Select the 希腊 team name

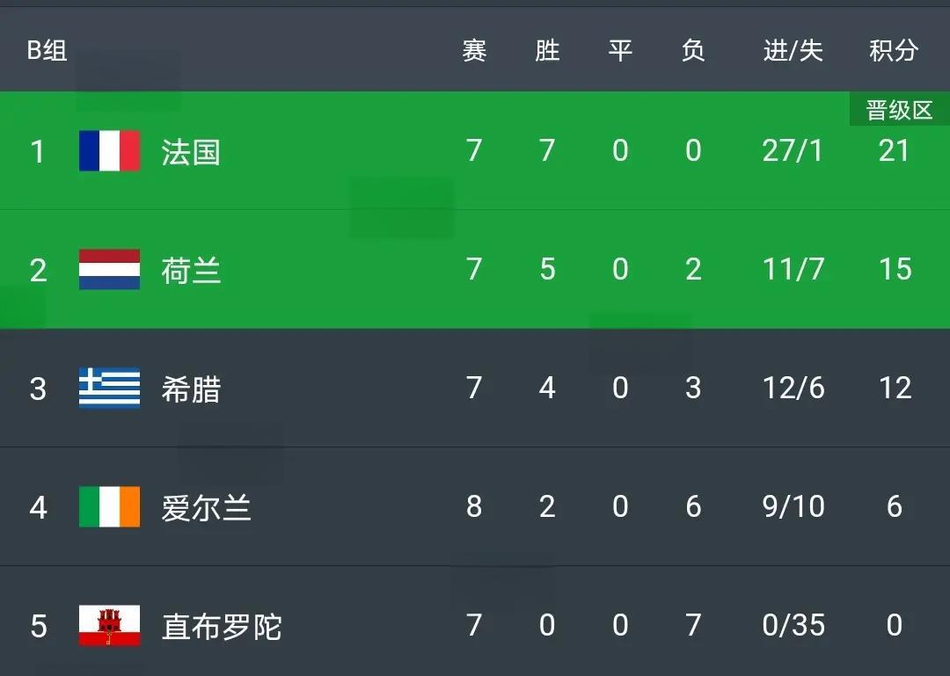coord(190,389)
